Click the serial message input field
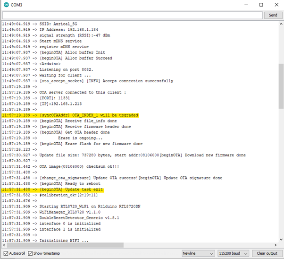 tap(133, 15)
